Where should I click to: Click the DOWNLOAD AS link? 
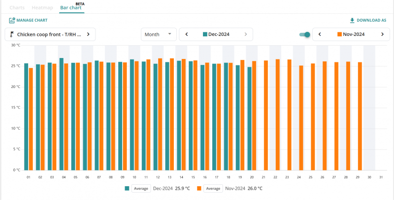point(371,21)
